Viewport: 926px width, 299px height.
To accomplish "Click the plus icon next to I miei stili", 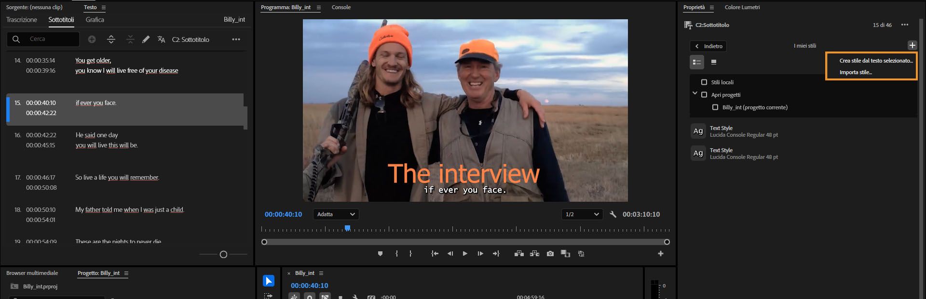I will (912, 45).
